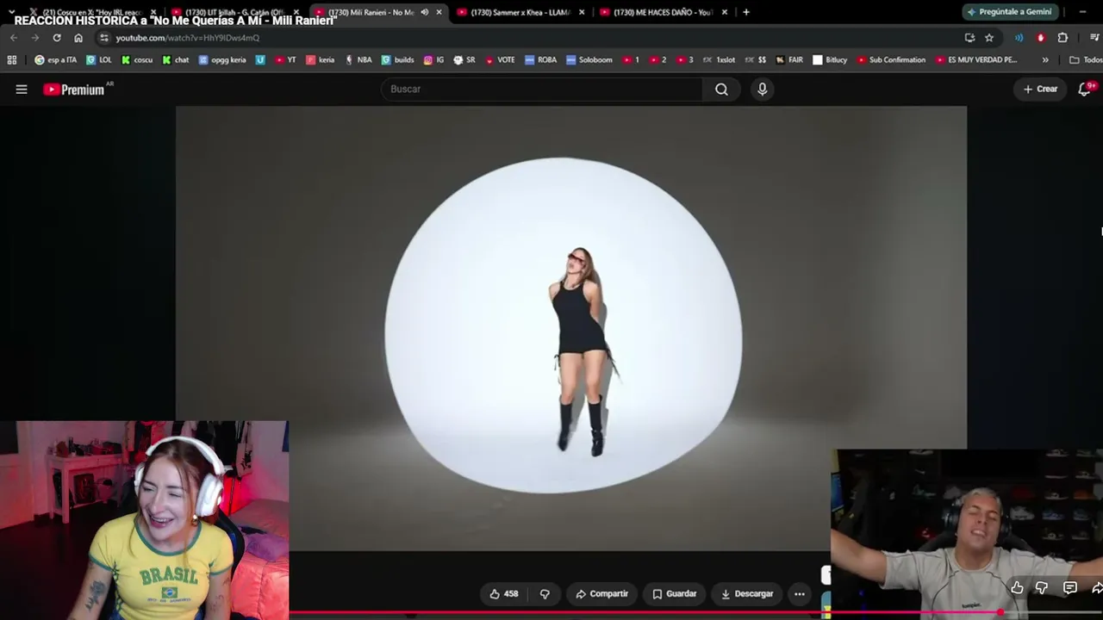Bookmark this page with the star

[989, 37]
